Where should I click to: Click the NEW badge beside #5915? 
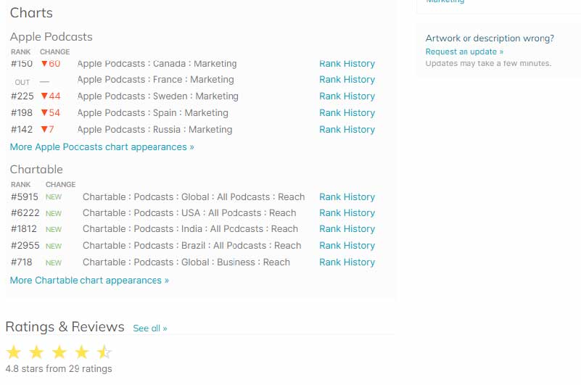54,197
